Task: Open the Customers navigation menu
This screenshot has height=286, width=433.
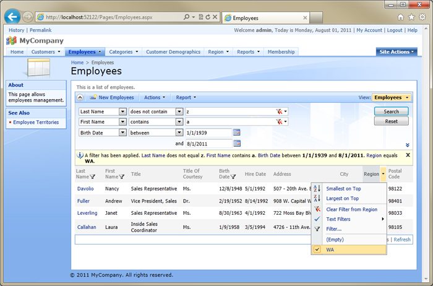Action: (46, 51)
